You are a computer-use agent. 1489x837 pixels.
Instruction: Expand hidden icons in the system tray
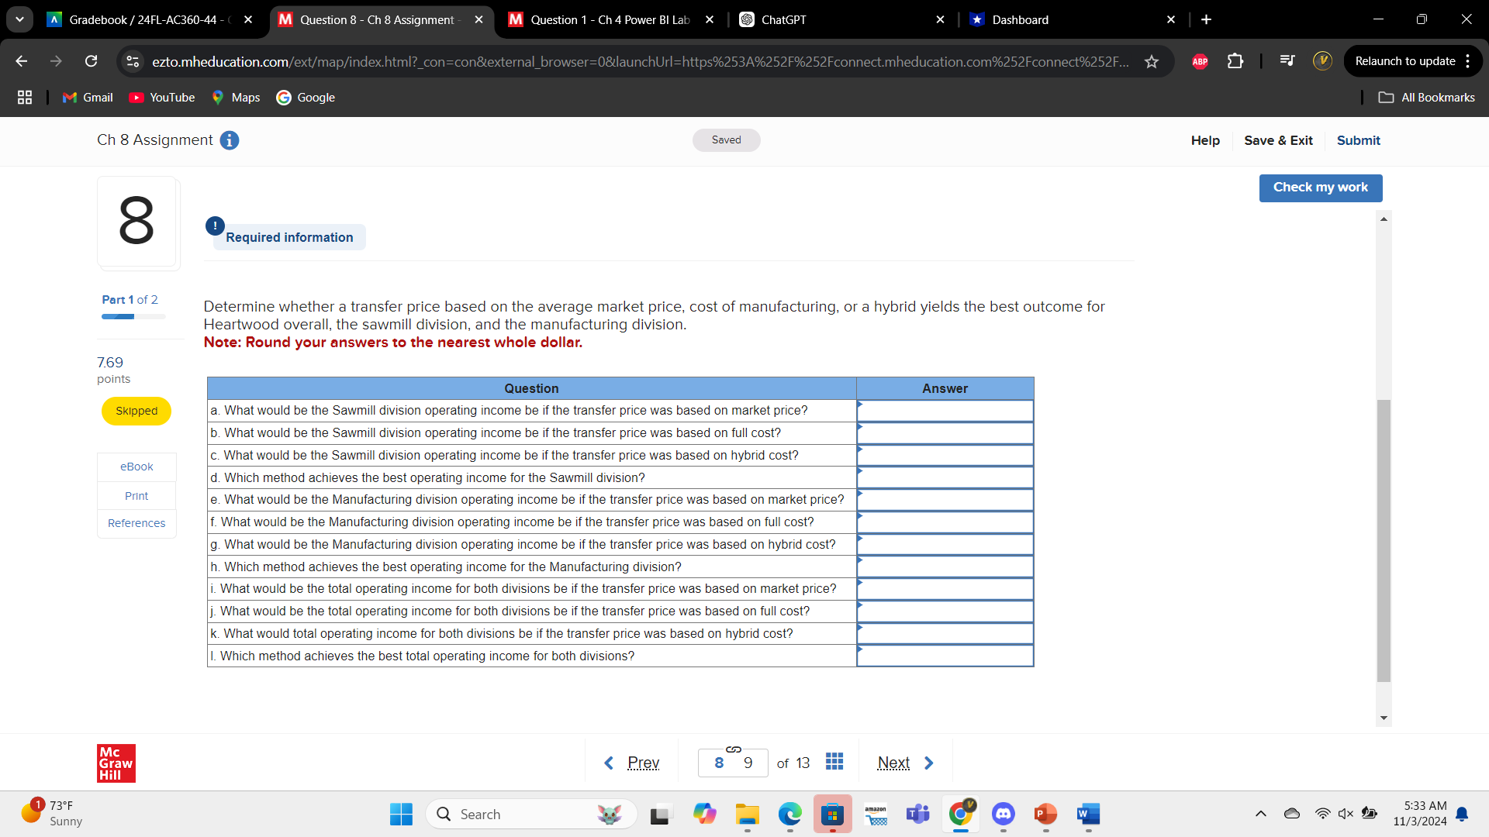1260,815
